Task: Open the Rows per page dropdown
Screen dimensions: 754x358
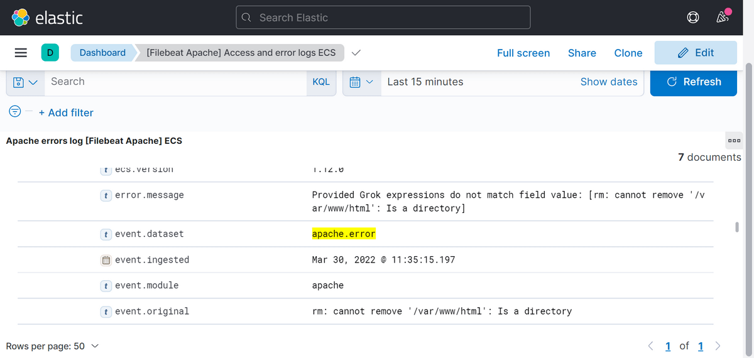Action: pos(52,346)
